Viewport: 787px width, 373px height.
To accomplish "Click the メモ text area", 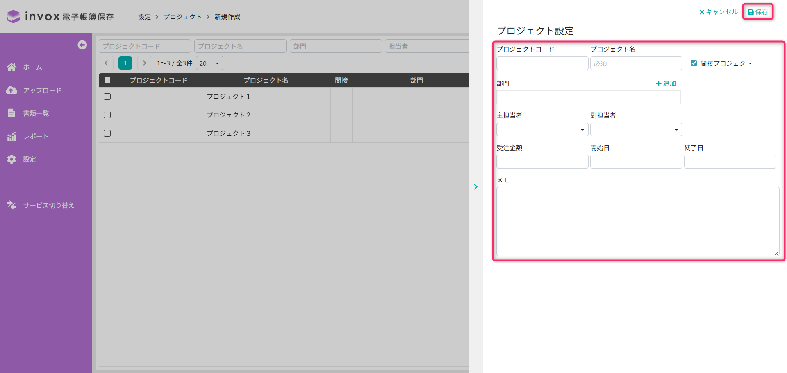I will click(x=638, y=222).
